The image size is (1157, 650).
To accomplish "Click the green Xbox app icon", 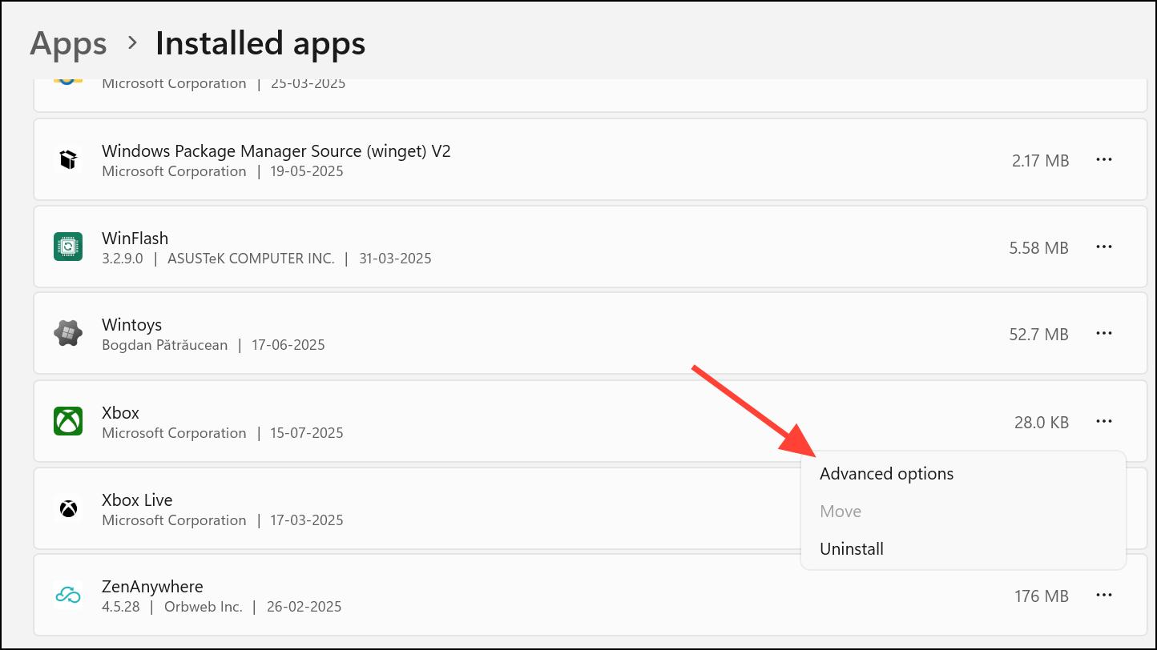I will (68, 421).
